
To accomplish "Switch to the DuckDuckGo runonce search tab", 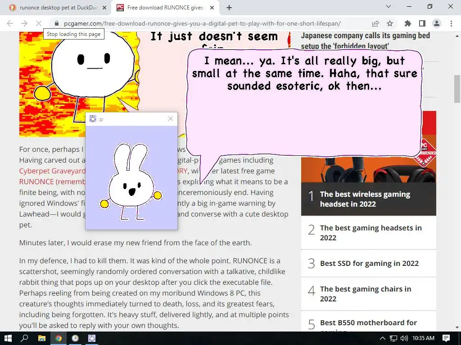I will [x=56, y=8].
